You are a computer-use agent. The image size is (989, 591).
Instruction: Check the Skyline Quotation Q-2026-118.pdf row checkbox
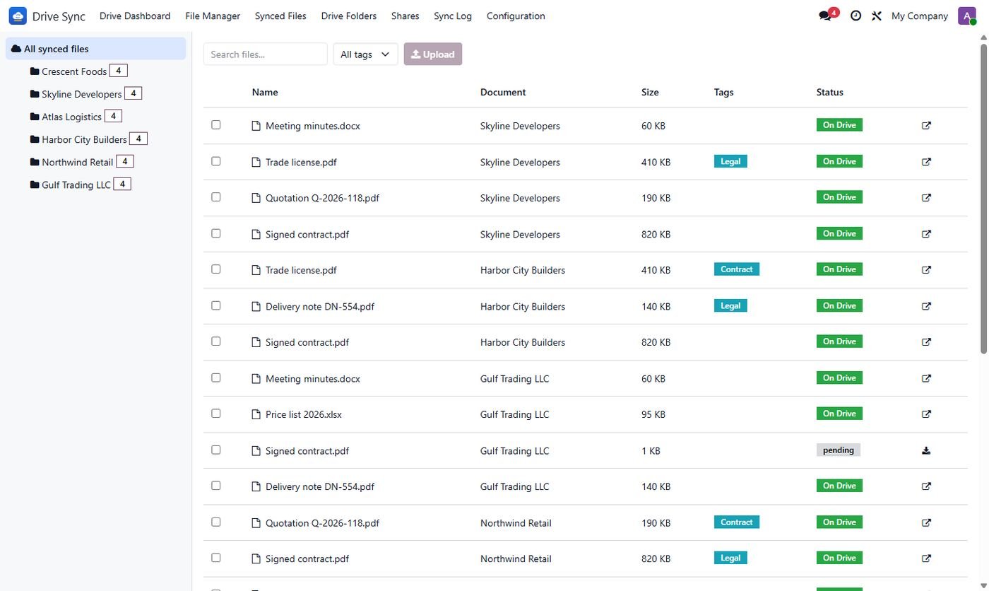216,197
